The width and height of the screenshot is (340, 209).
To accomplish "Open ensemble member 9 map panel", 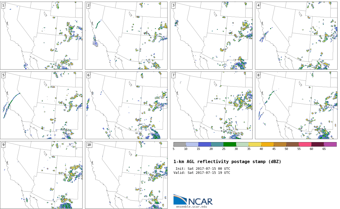I will 41,175.
